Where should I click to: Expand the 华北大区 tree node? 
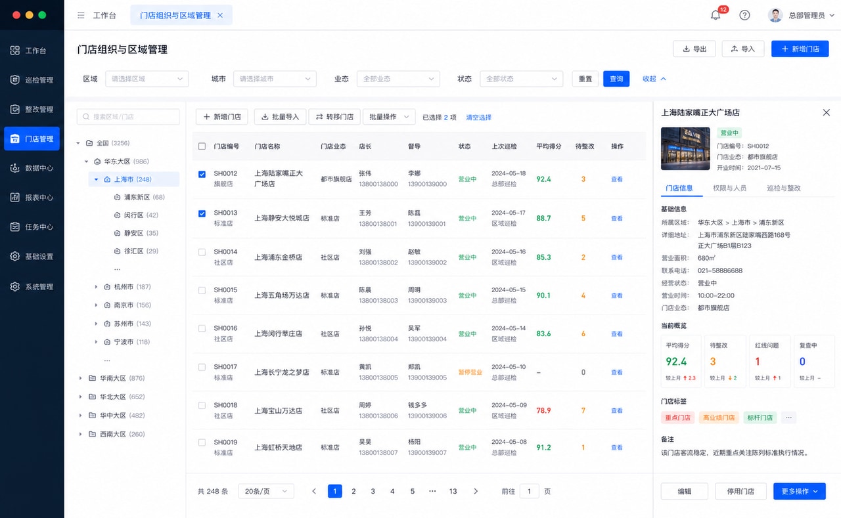[x=80, y=397]
